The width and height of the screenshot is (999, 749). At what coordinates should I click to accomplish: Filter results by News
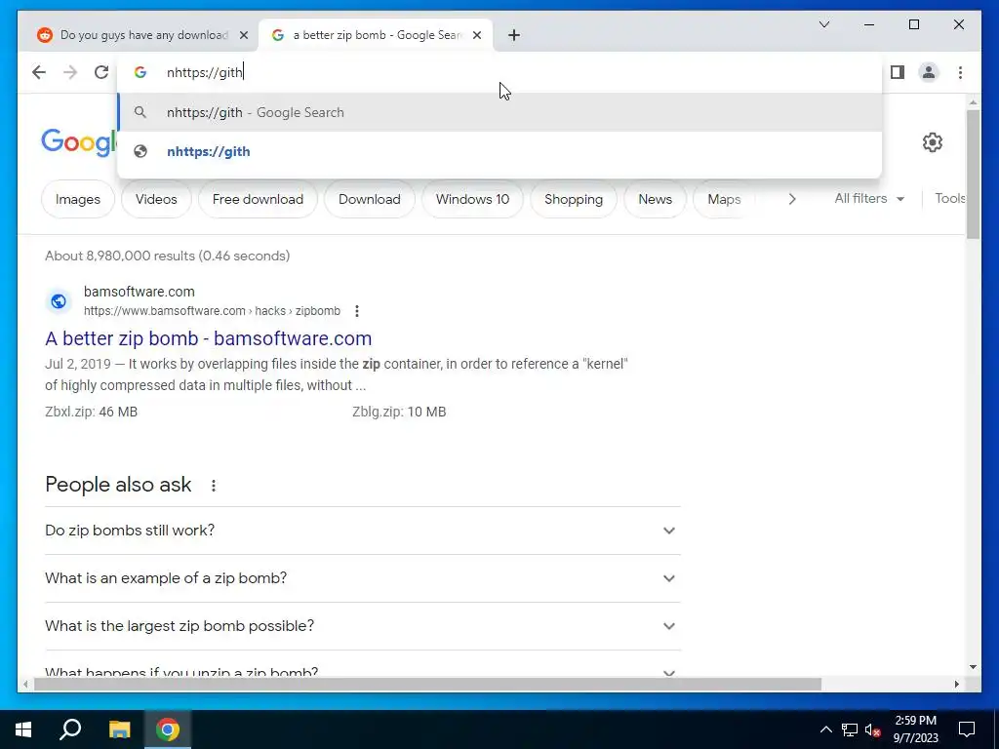655,199
